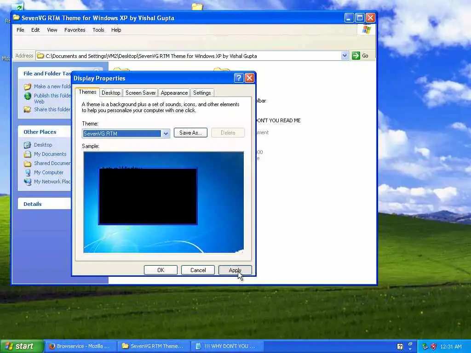This screenshot has height=353, width=471.
Task: Click Make a new folder link
Action: click(52, 86)
